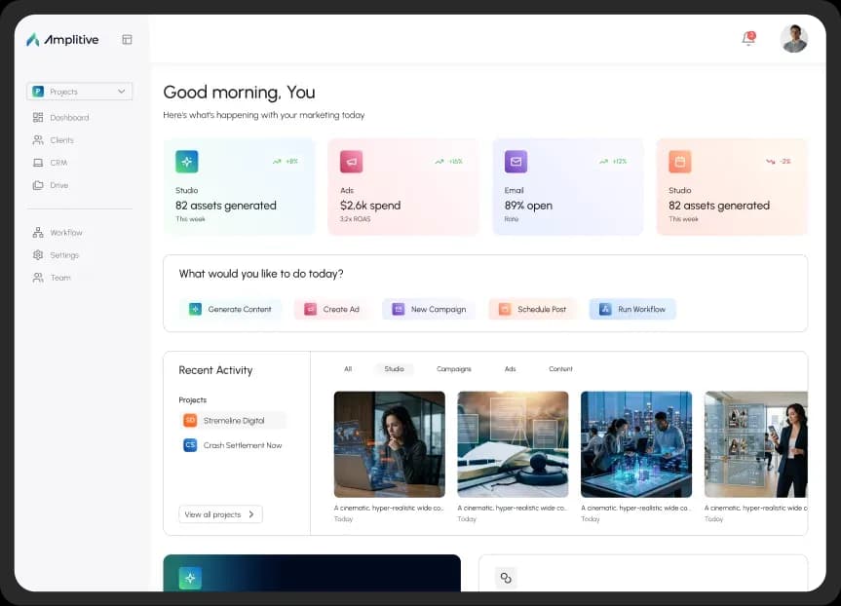841x606 pixels.
Task: Switch to the Campaigns activity tab
Action: tap(454, 369)
